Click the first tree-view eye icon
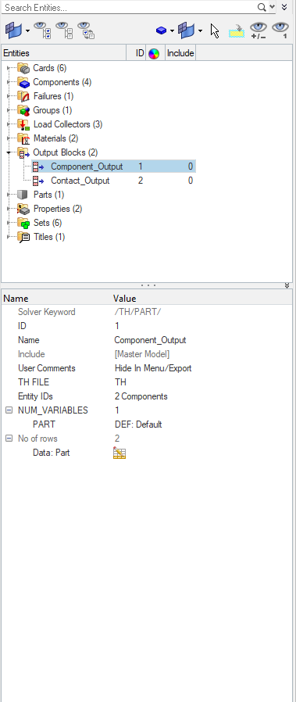 (x=42, y=30)
